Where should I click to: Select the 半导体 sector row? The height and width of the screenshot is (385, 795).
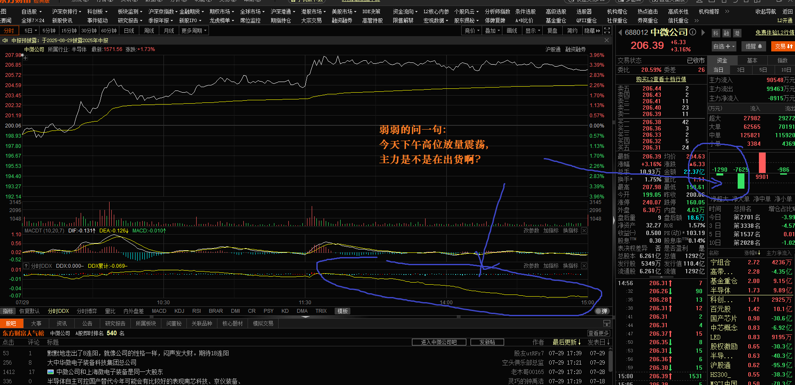751,290
